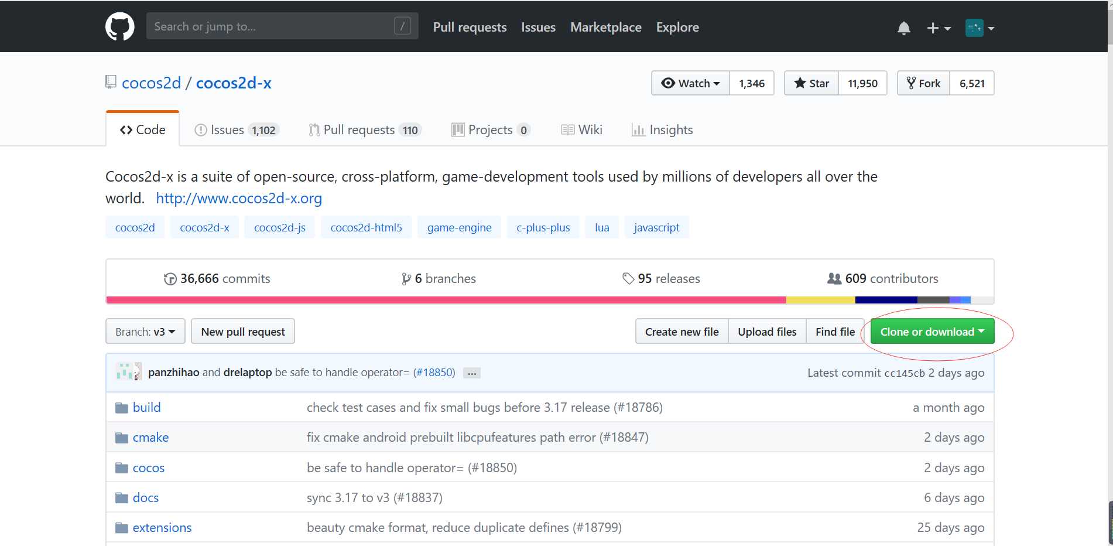1113x546 pixels.
Task: Open Issues in top navigation
Action: (538, 27)
